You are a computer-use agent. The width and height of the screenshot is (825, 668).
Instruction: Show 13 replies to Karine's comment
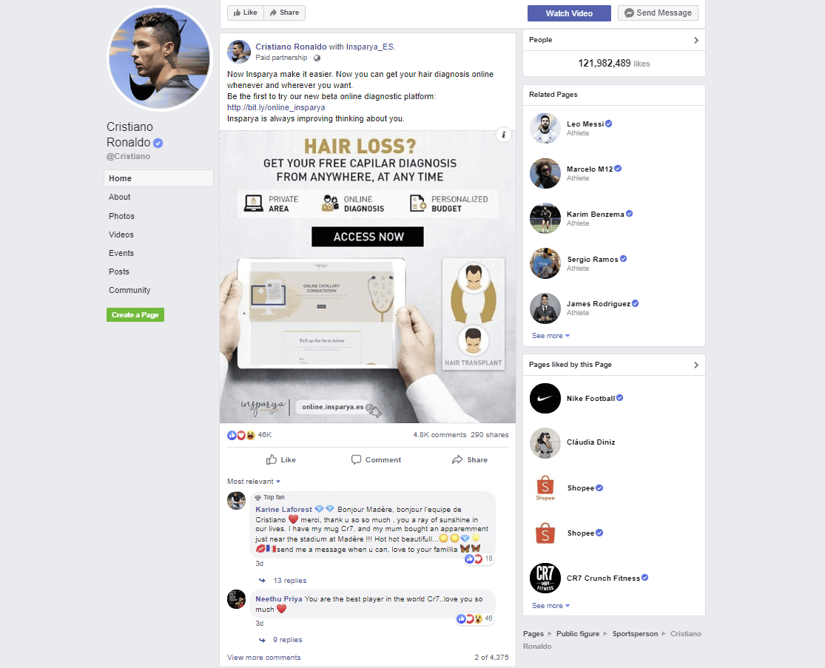pos(289,581)
